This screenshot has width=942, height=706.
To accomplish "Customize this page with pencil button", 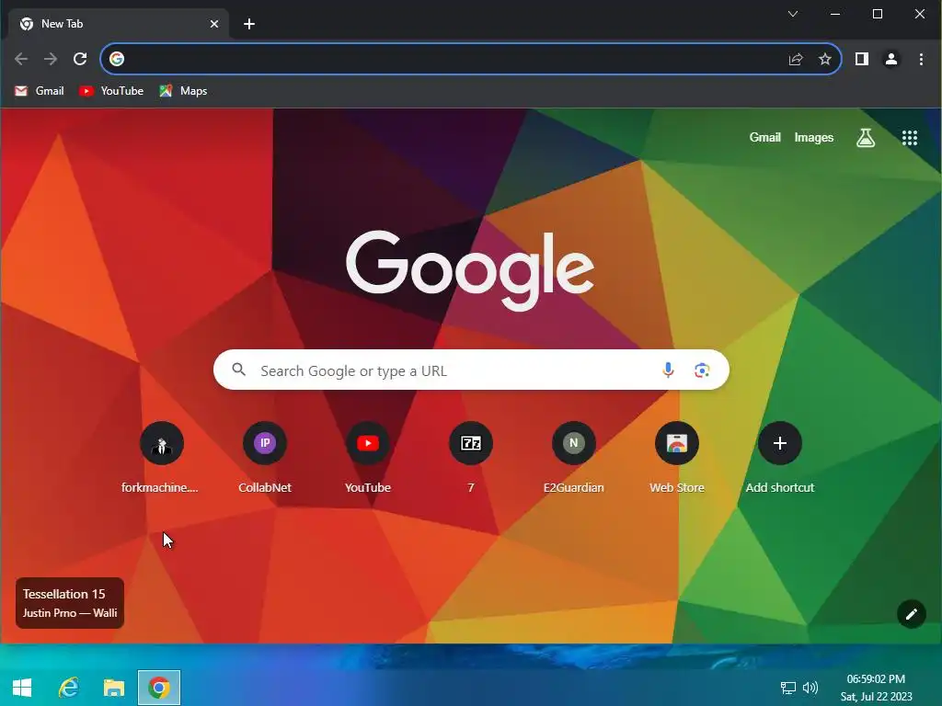I will [x=912, y=613].
